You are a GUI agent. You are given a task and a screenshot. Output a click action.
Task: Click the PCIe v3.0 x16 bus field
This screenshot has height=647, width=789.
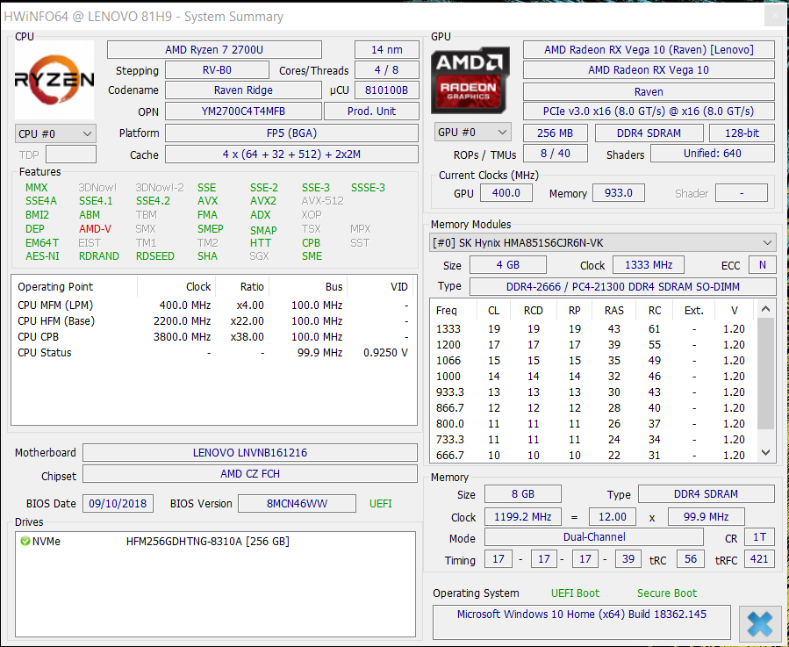[649, 111]
